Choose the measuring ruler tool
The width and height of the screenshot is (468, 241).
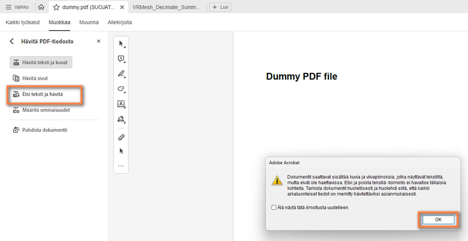click(x=121, y=138)
